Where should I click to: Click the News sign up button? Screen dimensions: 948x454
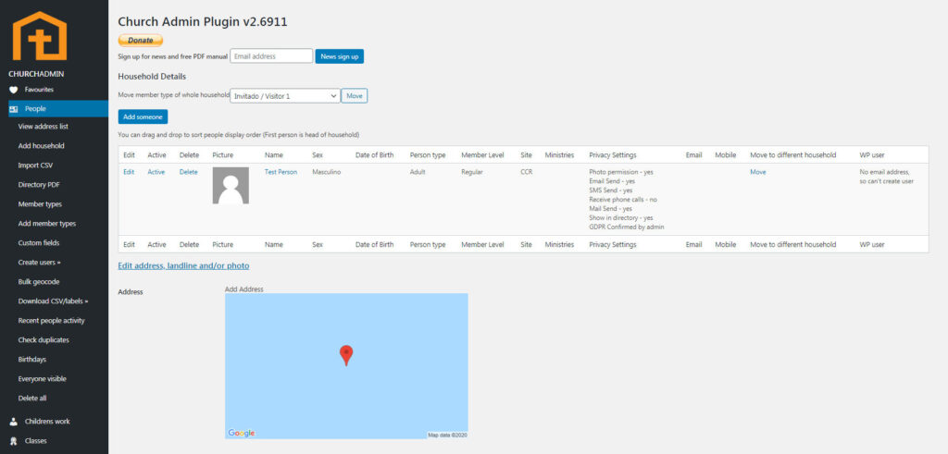339,56
